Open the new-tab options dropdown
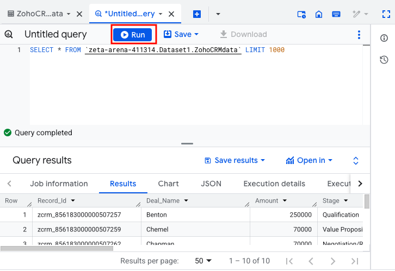 [x=218, y=14]
